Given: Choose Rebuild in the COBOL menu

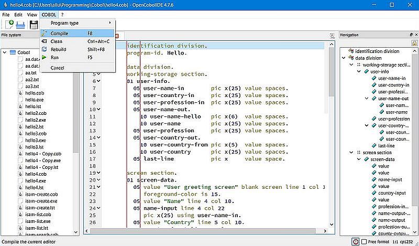Looking at the screenshot, I should [x=78, y=49].
